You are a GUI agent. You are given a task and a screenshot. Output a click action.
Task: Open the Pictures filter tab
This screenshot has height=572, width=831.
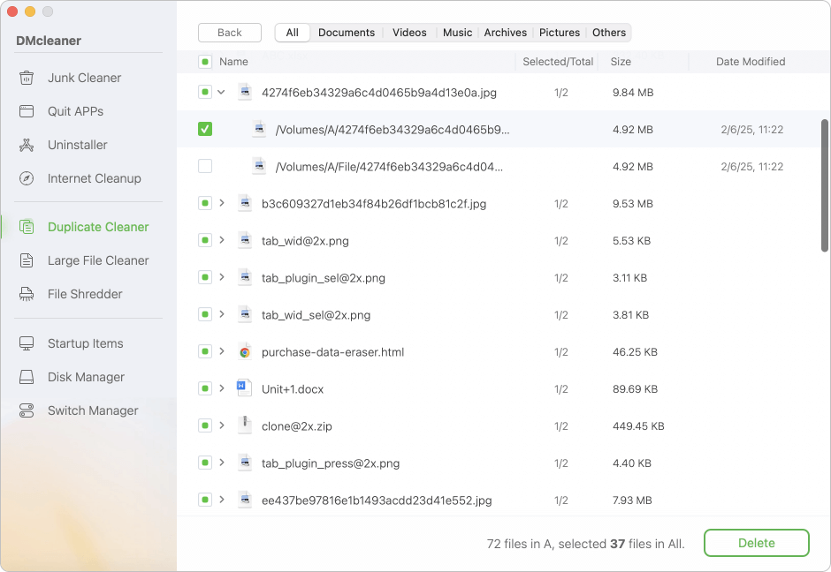(560, 32)
